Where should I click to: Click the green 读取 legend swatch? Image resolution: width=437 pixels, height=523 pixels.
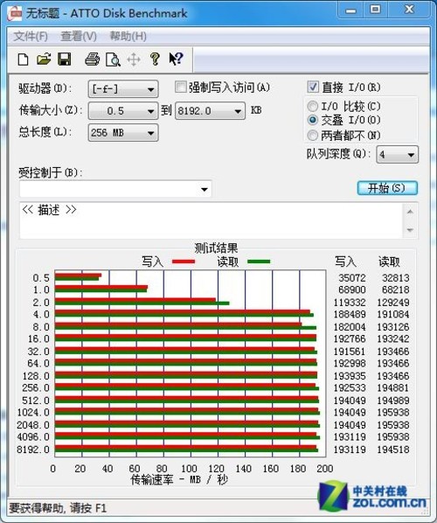pyautogui.click(x=259, y=261)
